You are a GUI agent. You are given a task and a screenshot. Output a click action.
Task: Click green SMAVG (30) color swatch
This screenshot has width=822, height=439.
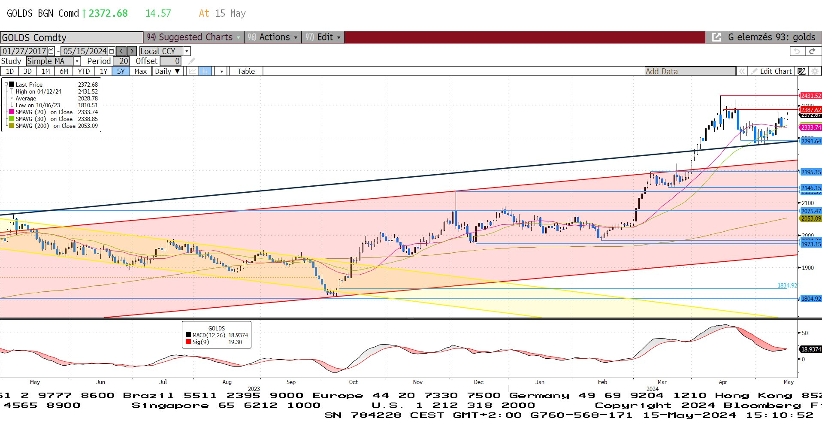(12, 119)
